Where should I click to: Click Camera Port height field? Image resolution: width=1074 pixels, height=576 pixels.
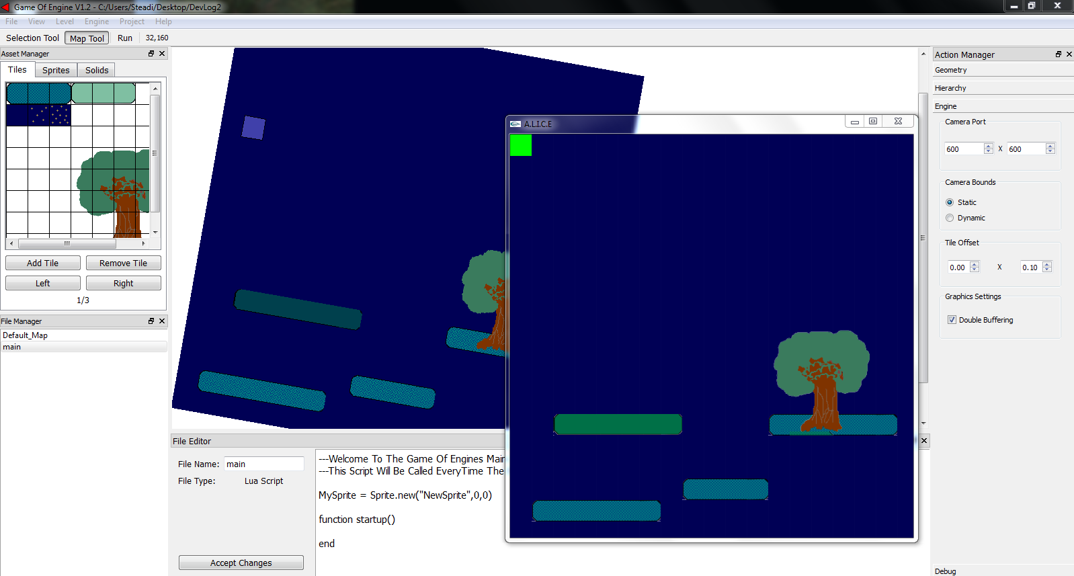point(1026,149)
